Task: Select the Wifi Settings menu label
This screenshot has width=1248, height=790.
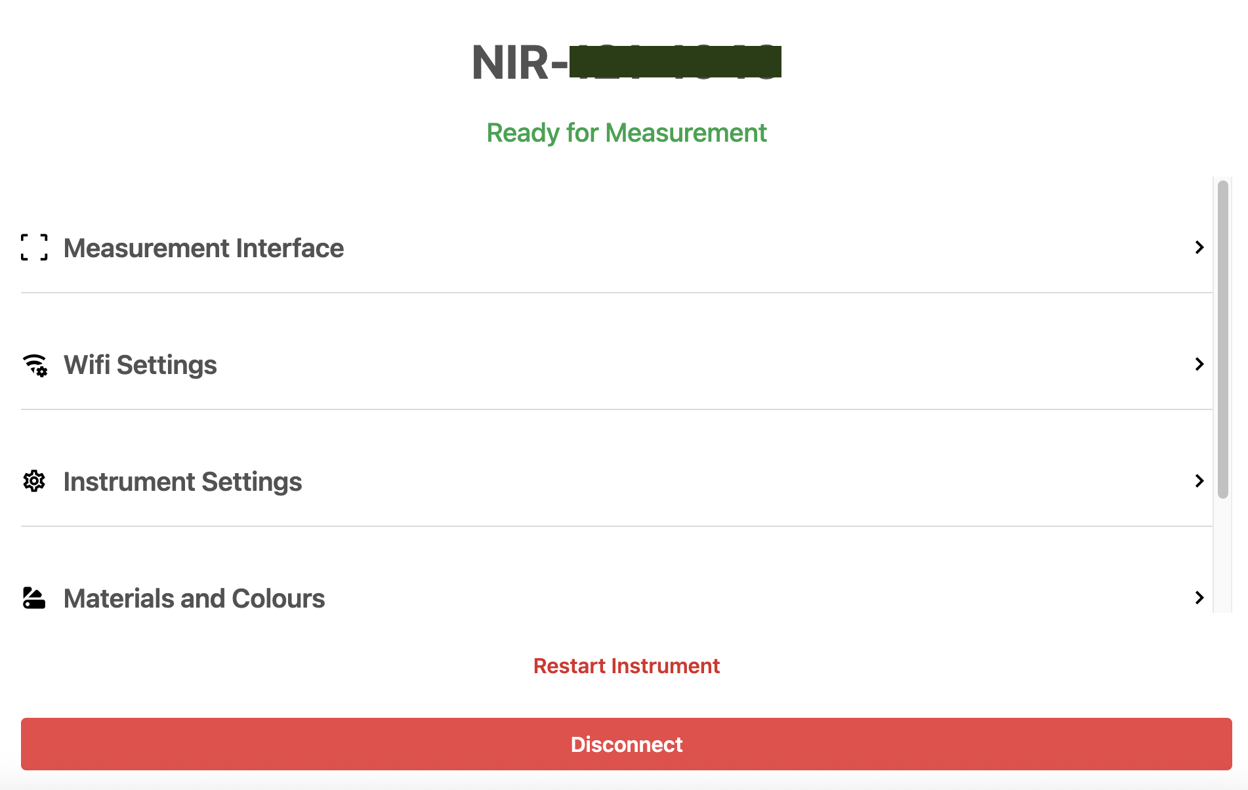Action: pyautogui.click(x=140, y=365)
